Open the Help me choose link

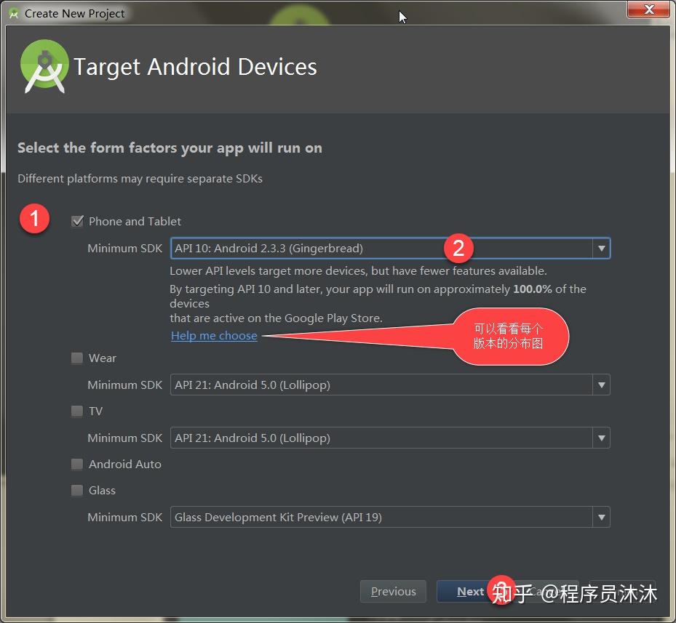point(213,335)
